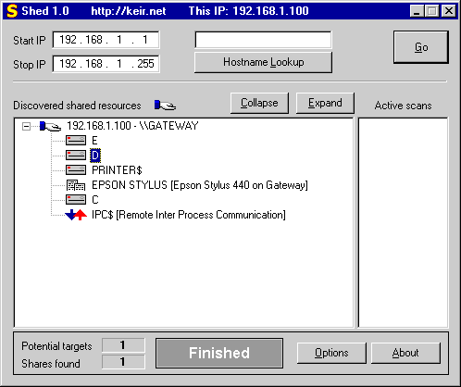The width and height of the screenshot is (461, 387).
Task: Collapse all discovered resources with Collapse
Action: [259, 103]
